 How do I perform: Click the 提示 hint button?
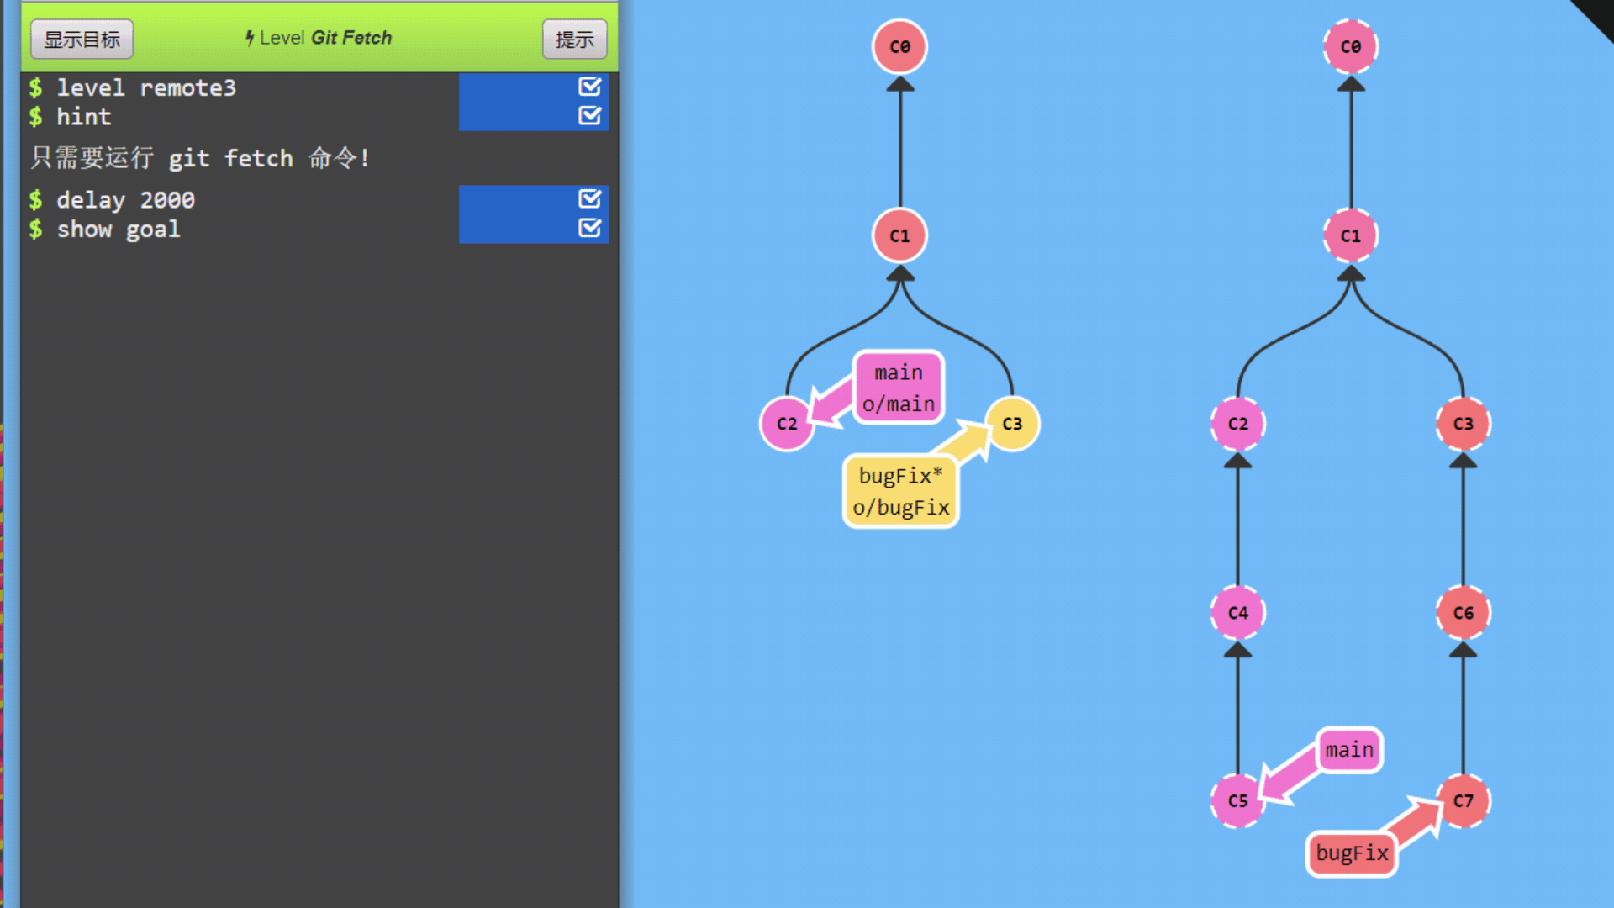click(x=574, y=39)
